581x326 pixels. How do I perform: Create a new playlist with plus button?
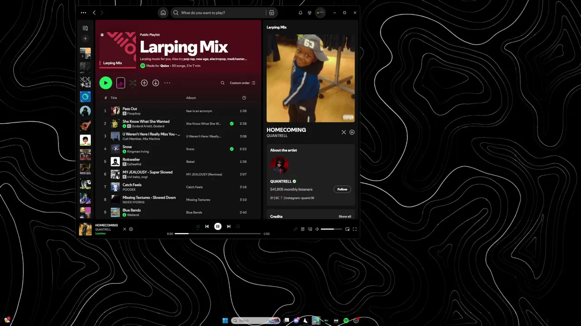point(85,38)
